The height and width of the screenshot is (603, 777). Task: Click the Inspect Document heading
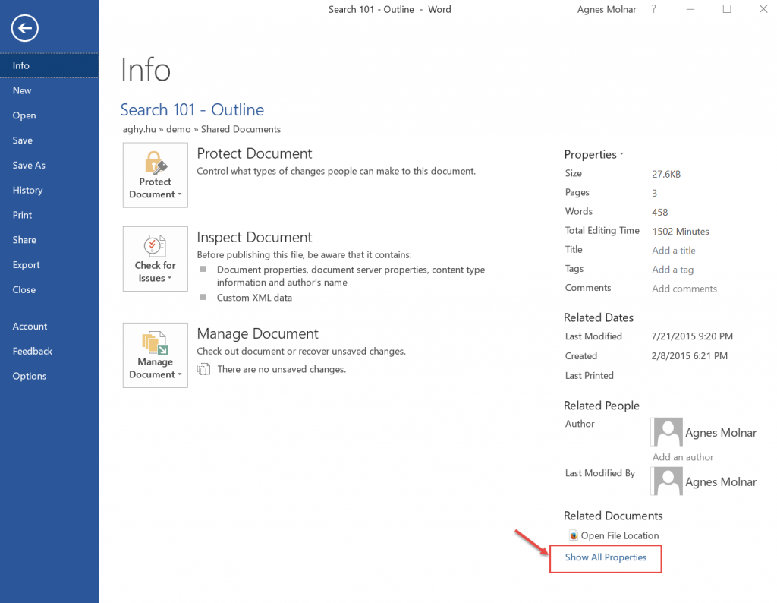254,238
